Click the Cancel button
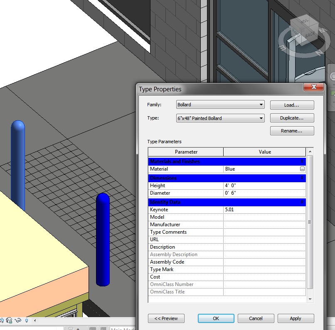Viewport: 335px width, 330px height. [256, 318]
